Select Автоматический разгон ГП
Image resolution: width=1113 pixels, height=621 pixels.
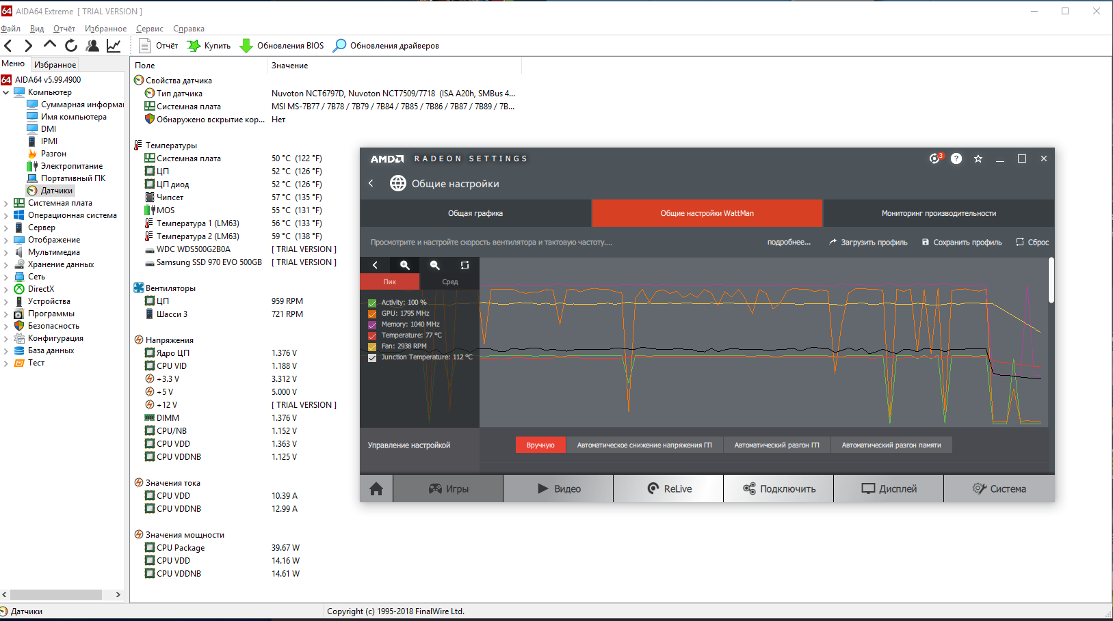pyautogui.click(x=776, y=445)
